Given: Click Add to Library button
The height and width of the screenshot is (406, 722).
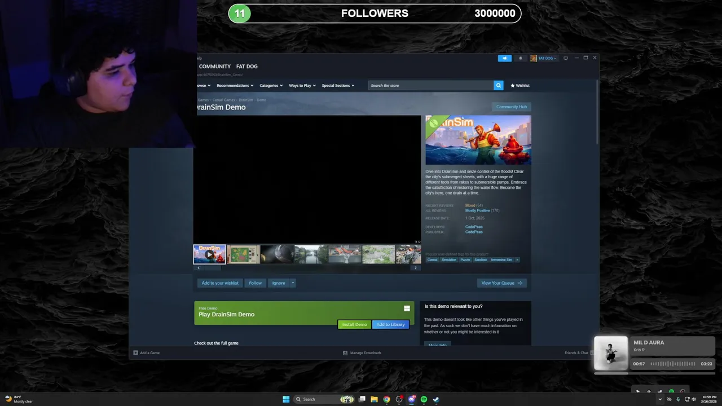Looking at the screenshot, I should (390, 324).
